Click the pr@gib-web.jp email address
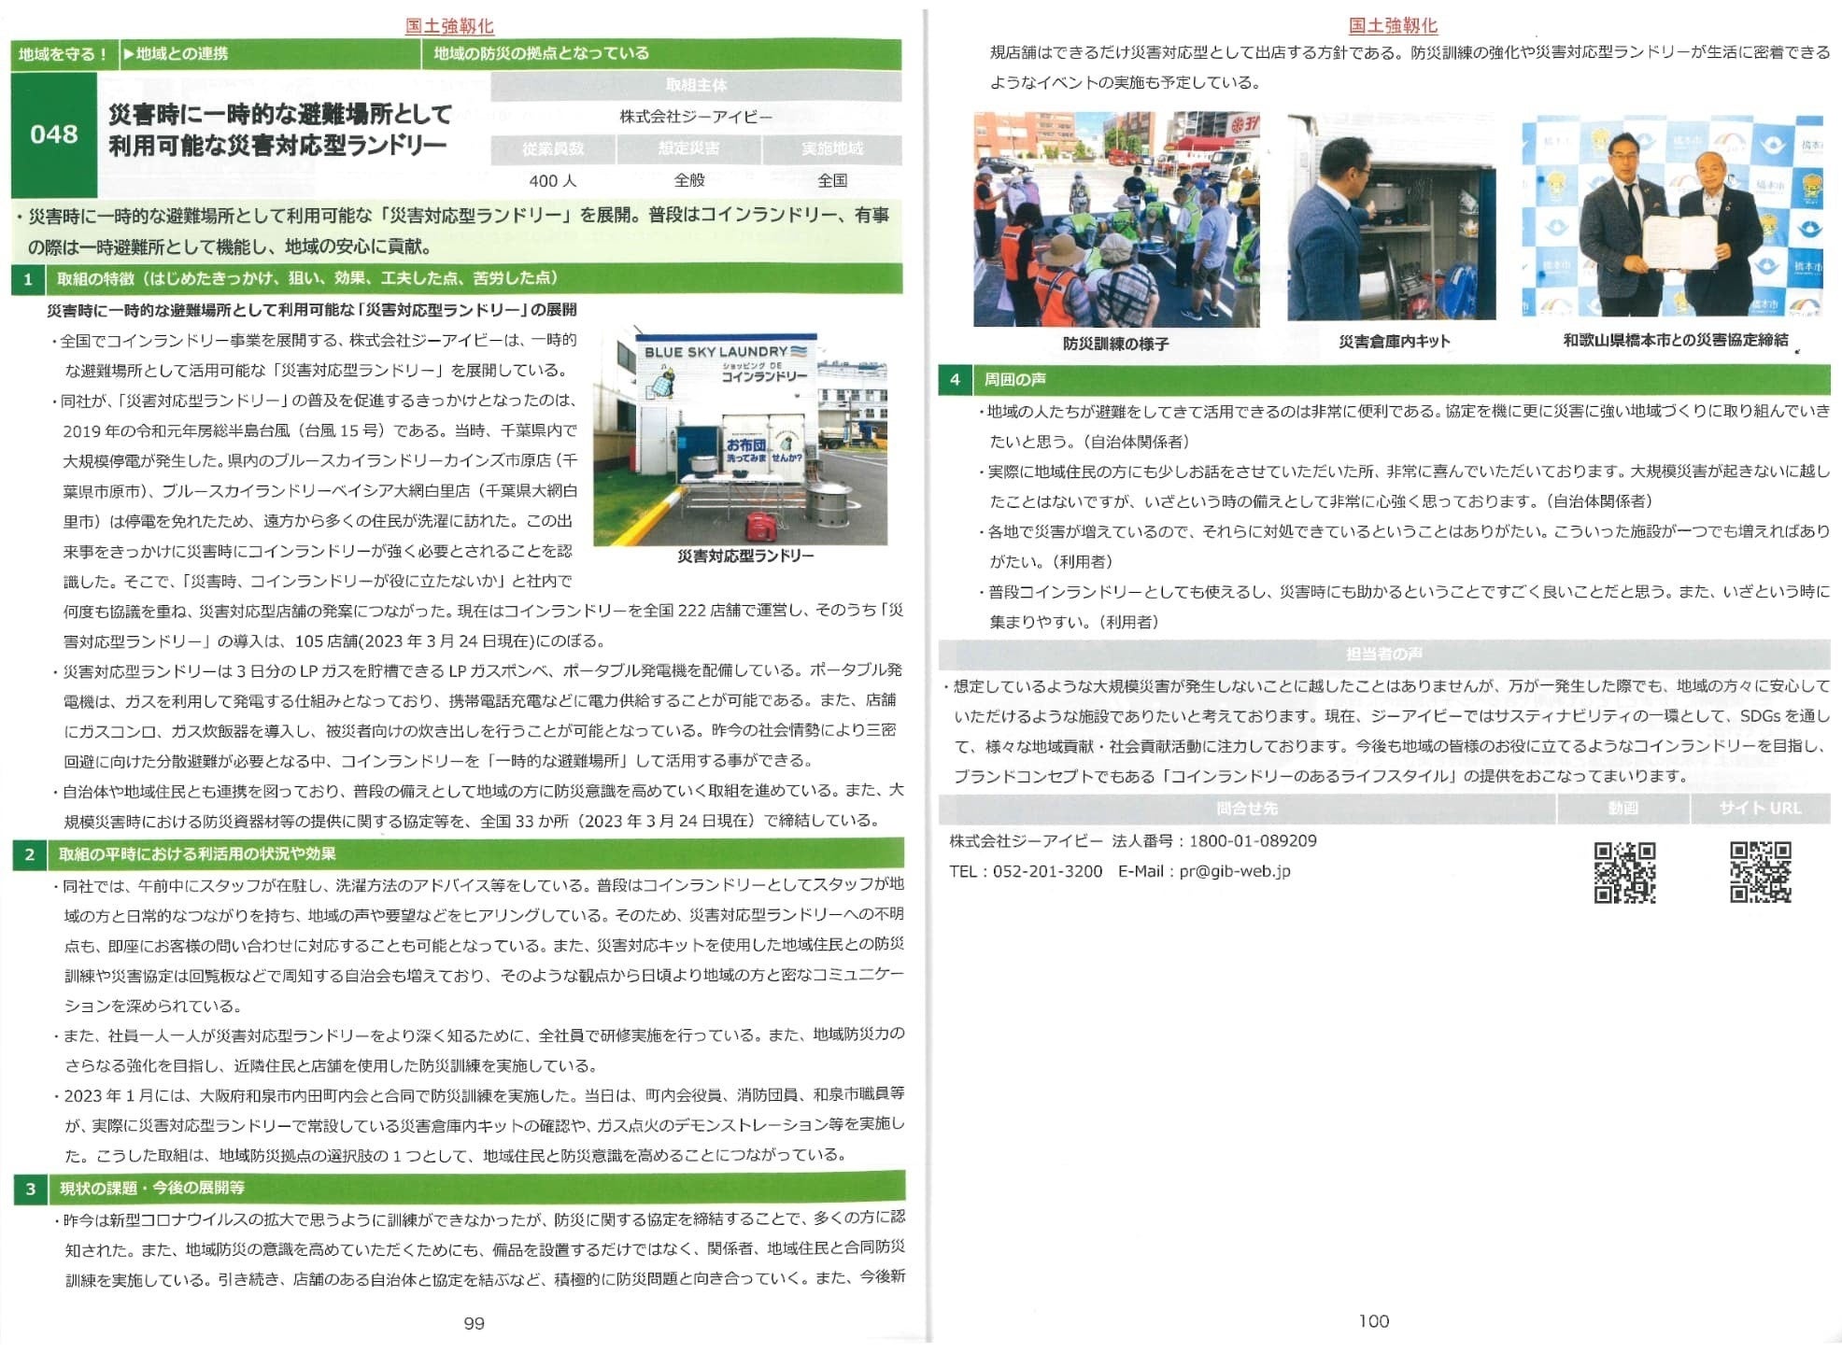 coord(1234,871)
